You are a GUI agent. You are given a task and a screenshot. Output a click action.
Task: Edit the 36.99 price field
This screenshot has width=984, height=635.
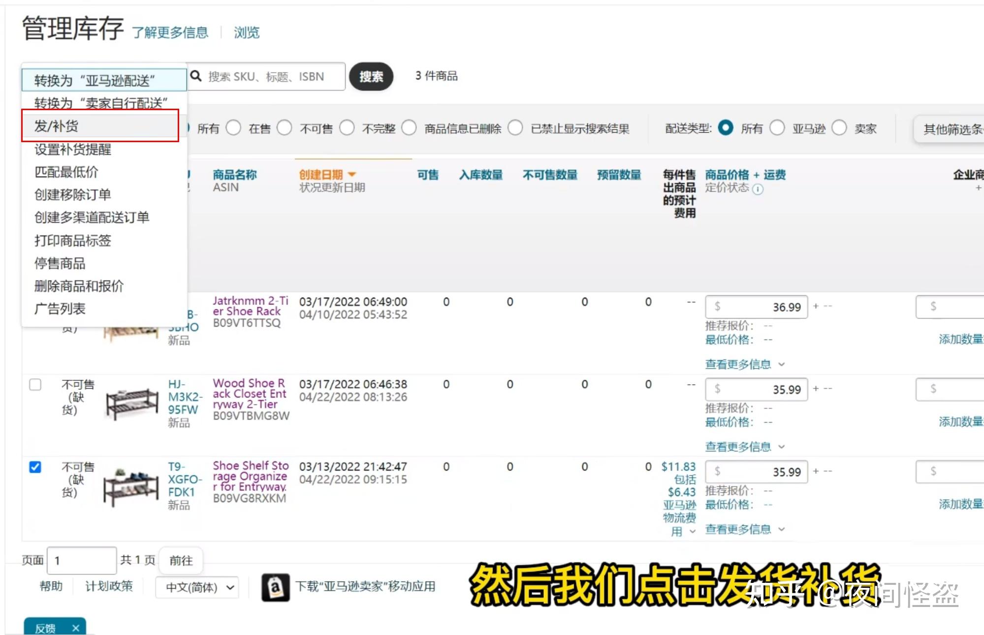click(756, 307)
